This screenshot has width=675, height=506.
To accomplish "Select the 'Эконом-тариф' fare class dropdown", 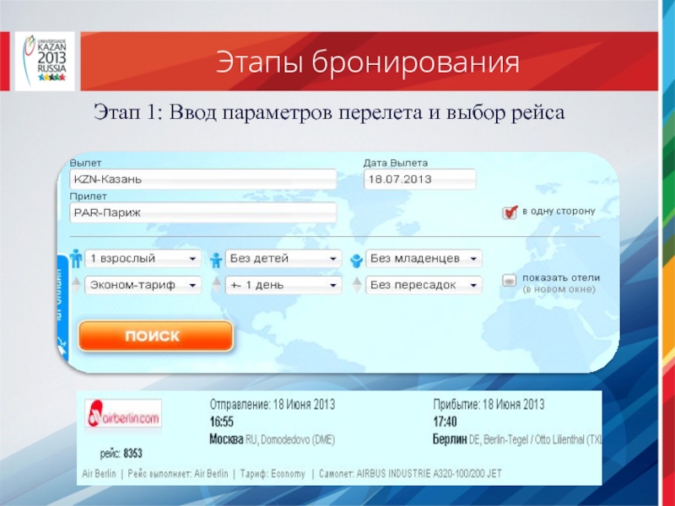I will click(143, 285).
